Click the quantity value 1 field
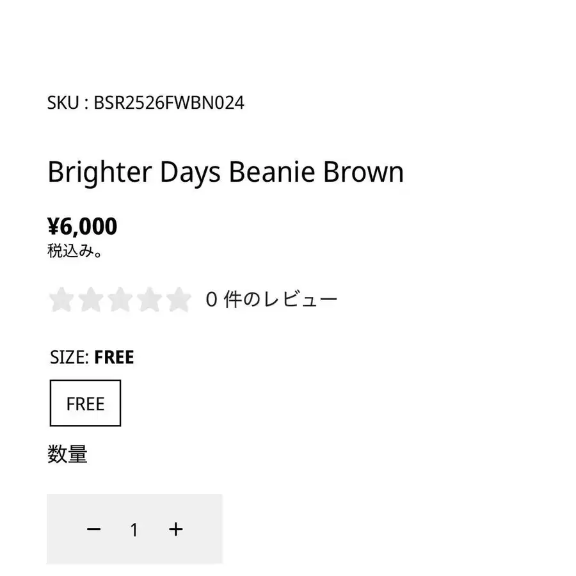 [134, 529]
